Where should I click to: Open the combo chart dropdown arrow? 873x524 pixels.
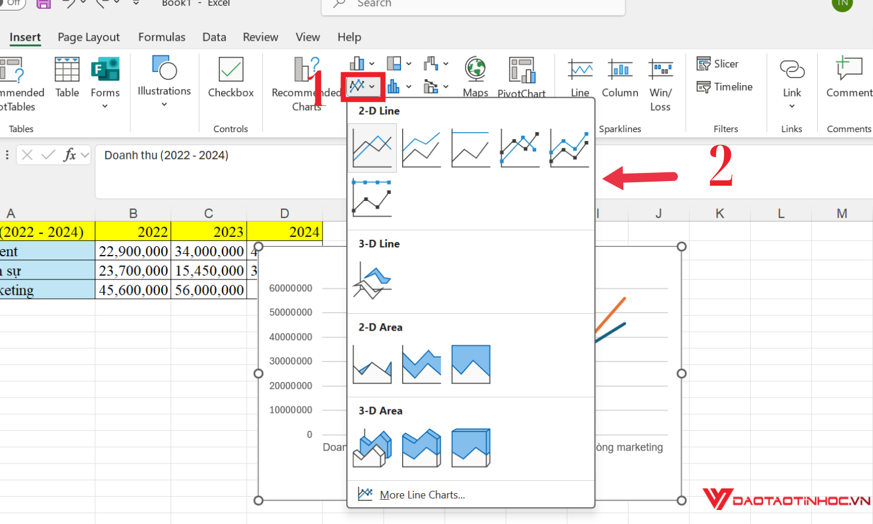pos(446,87)
